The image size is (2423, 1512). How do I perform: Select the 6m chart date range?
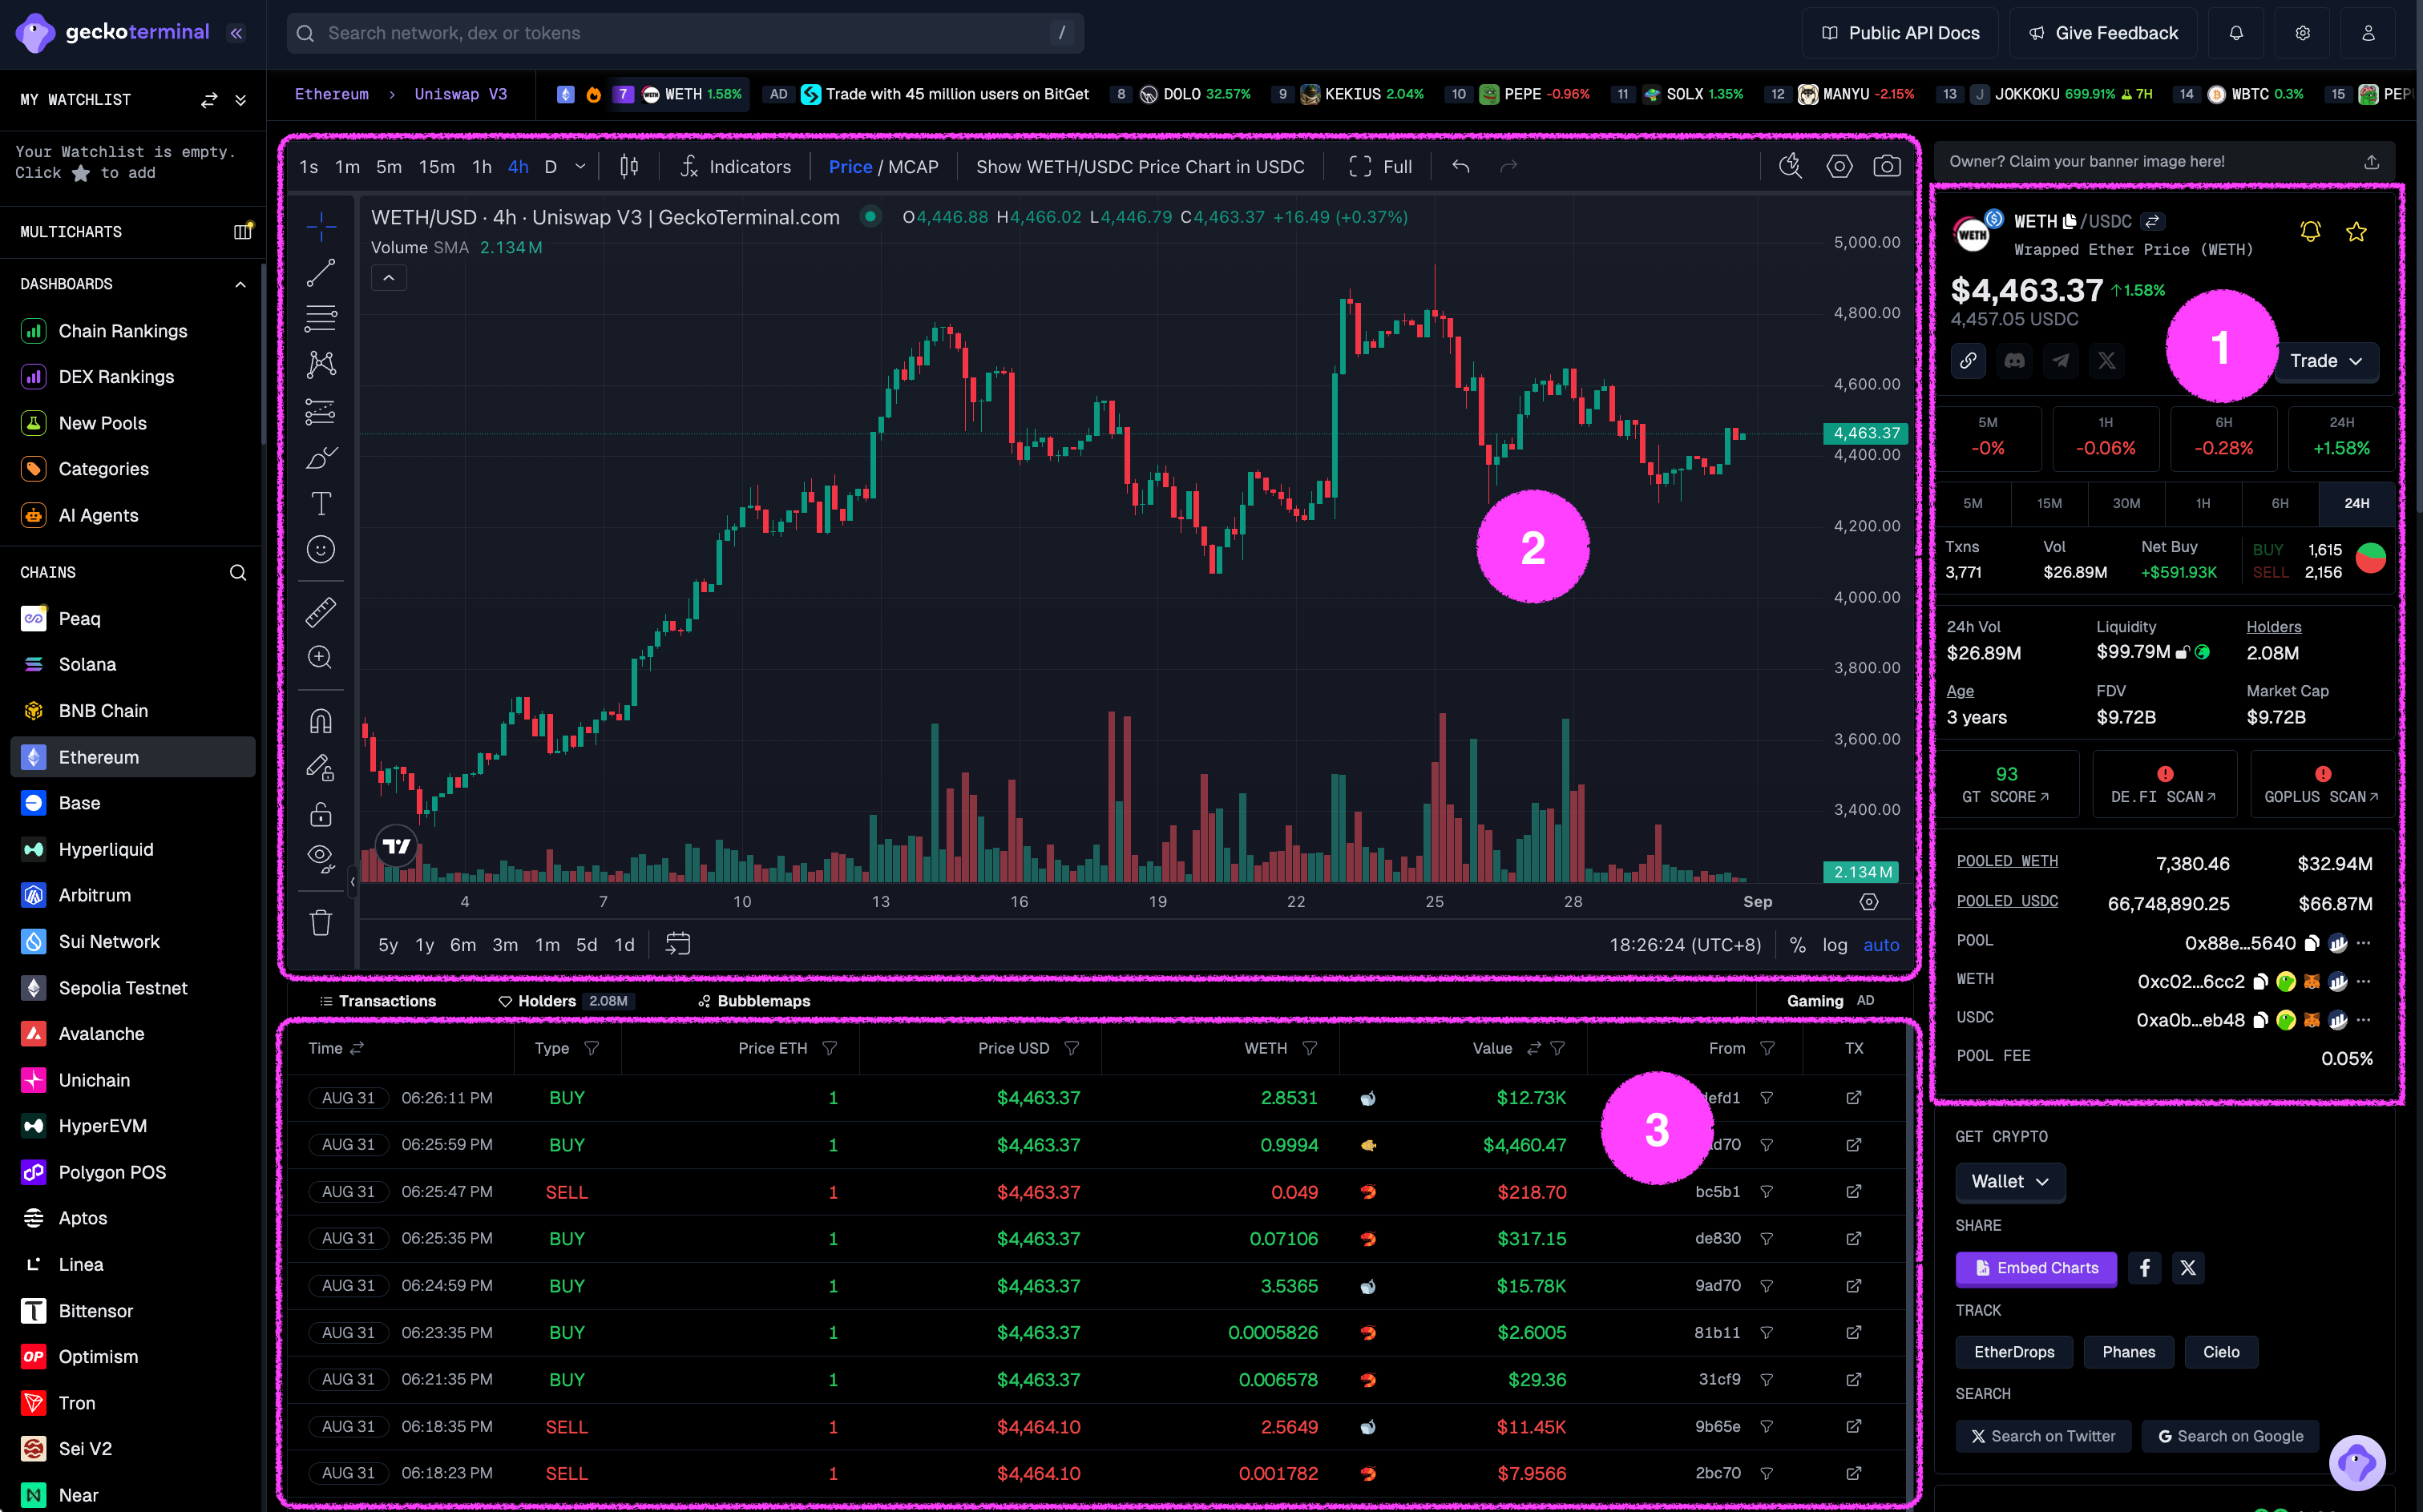[463, 945]
